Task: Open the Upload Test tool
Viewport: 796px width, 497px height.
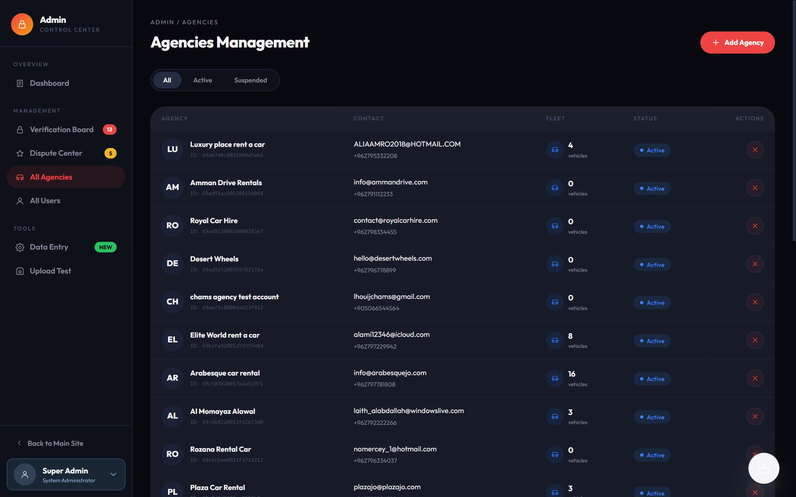Action: [66, 271]
